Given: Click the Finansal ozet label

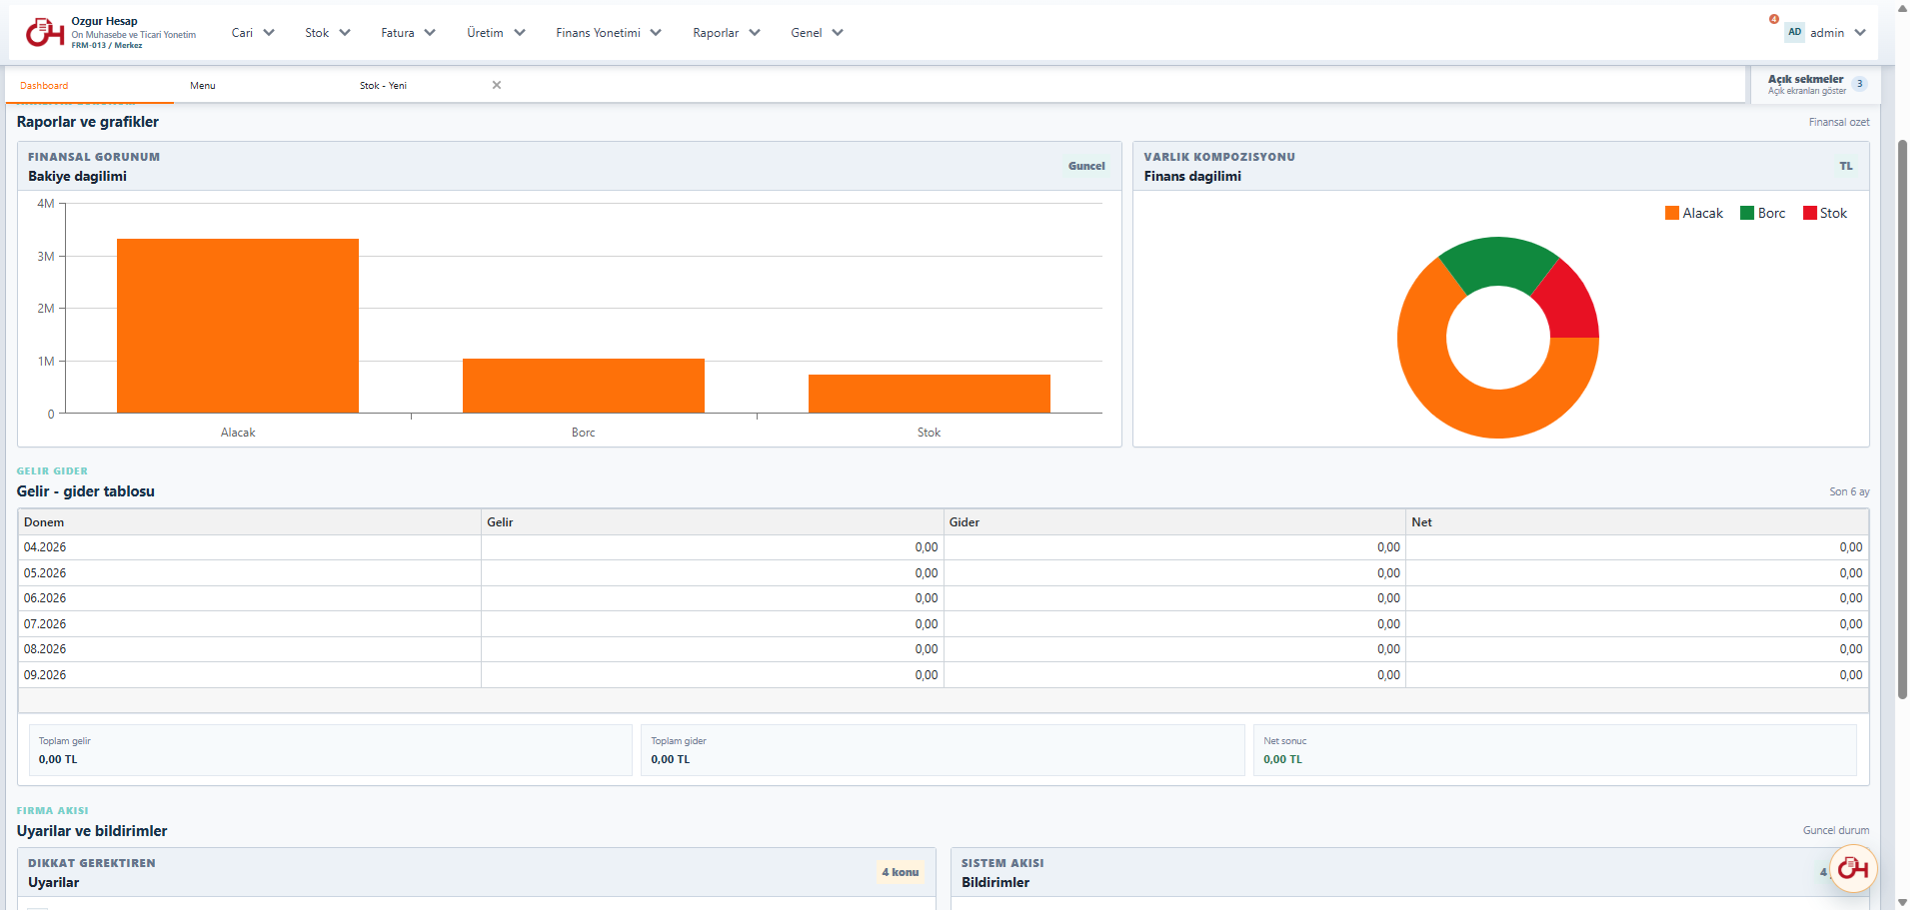Looking at the screenshot, I should pyautogui.click(x=1839, y=122).
